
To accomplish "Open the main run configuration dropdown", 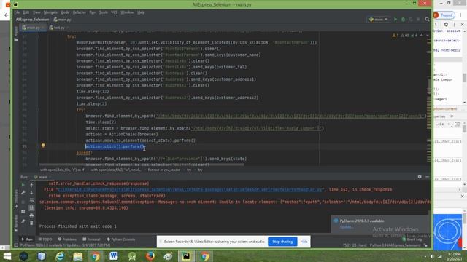I will (379, 20).
